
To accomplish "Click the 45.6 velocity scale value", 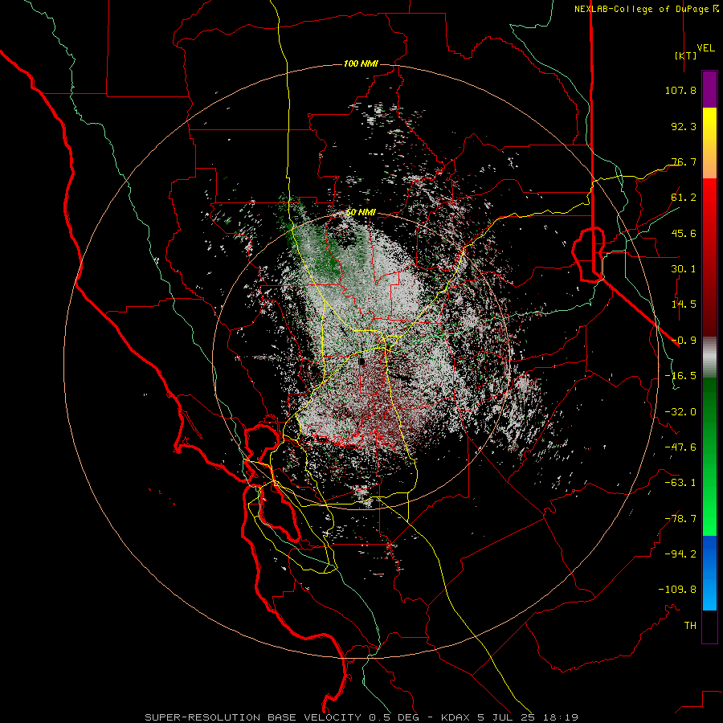I will click(684, 233).
